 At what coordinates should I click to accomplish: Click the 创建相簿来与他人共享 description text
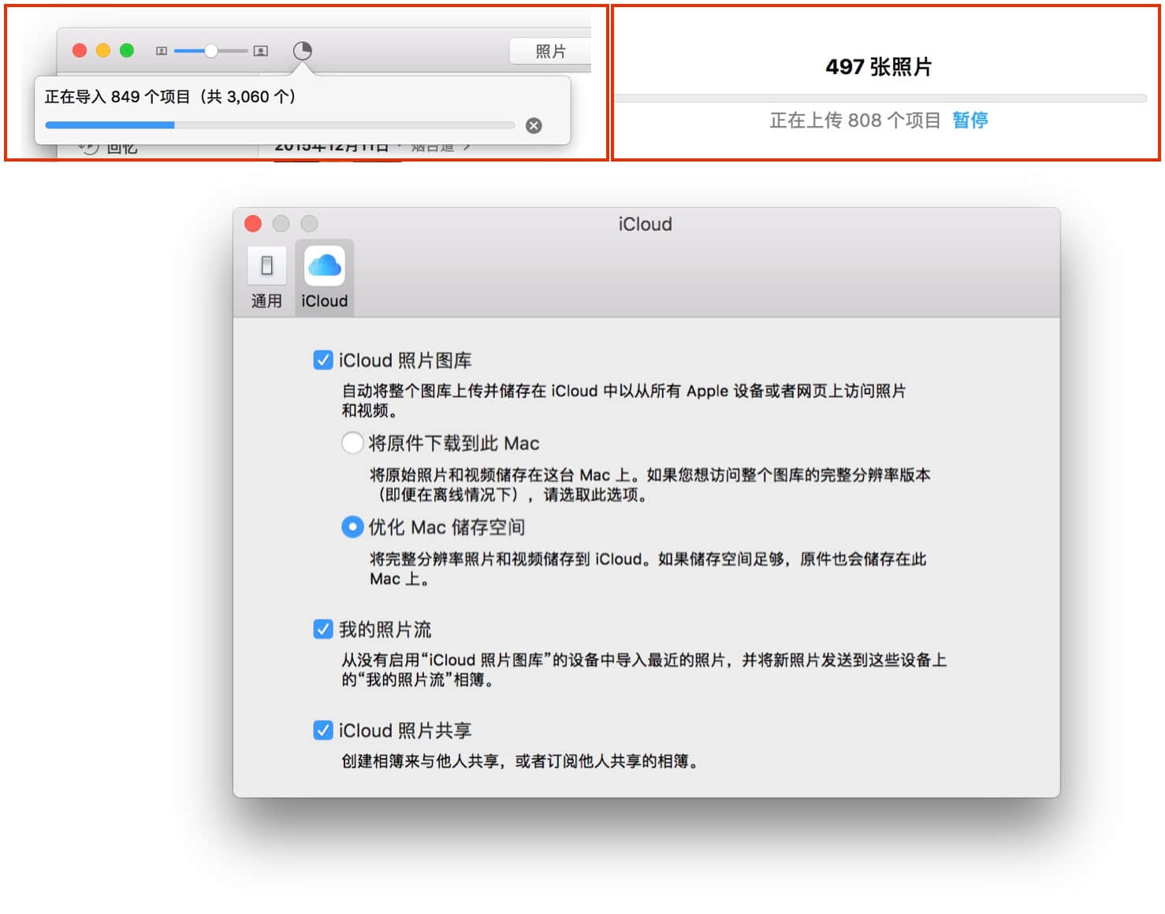tap(520, 761)
